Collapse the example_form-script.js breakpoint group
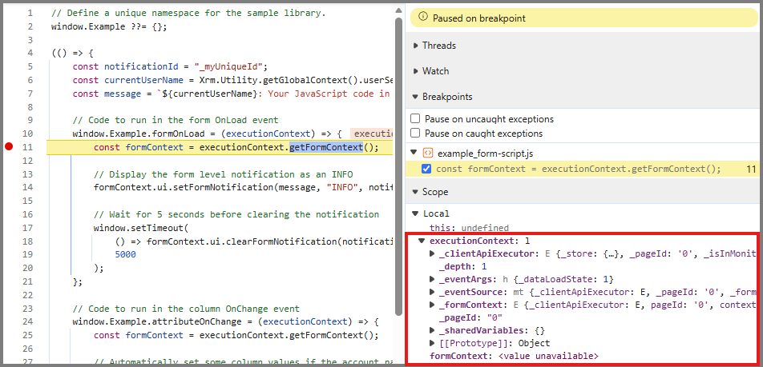This screenshot has width=763, height=367. [414, 153]
